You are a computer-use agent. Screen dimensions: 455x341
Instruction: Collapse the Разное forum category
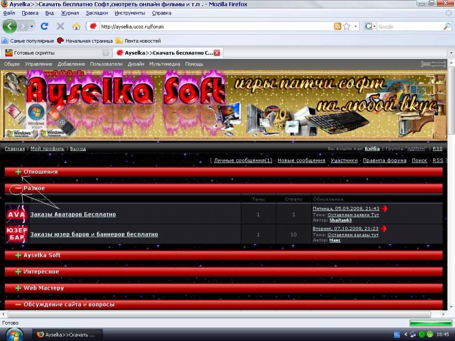[18, 188]
